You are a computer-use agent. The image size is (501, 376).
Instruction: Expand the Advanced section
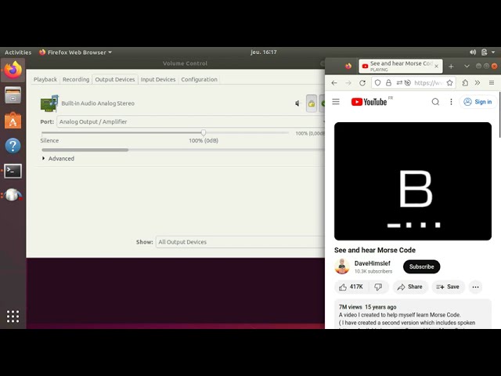(58, 158)
